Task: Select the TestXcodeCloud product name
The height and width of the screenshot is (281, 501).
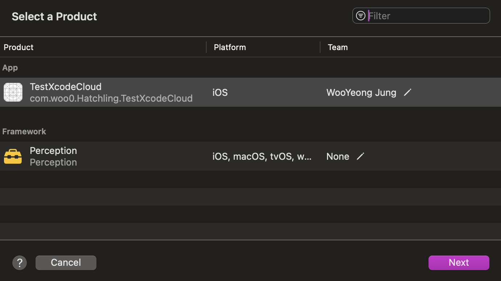Action: click(66, 87)
